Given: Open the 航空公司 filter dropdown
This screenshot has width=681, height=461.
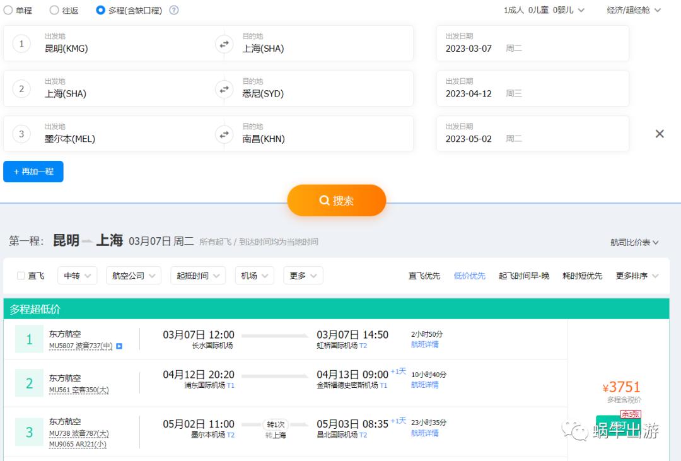Looking at the screenshot, I should tap(133, 275).
